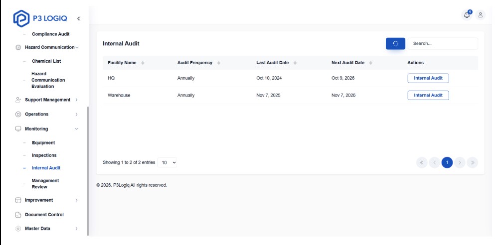Open Equipment under Monitoring
This screenshot has width=497, height=245.
(x=43, y=143)
